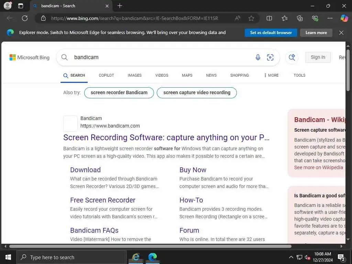Switch to the MAPS tab

pos(187,75)
